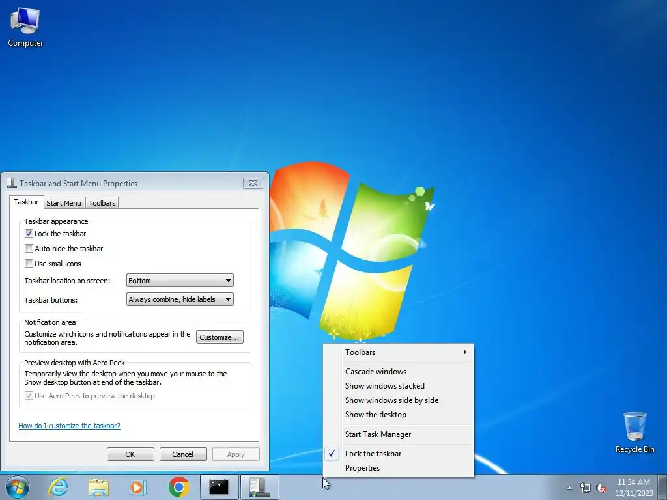
Task: Launch Google Chrome from the taskbar
Action: point(178,487)
